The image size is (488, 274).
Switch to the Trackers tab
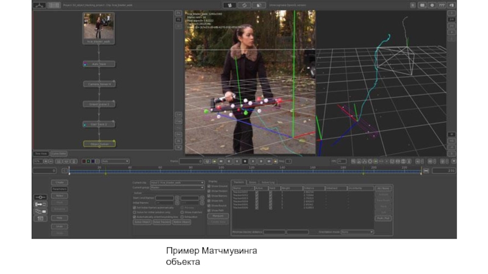tap(239, 182)
